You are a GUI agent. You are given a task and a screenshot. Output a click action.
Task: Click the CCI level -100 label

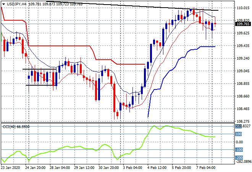239,150
